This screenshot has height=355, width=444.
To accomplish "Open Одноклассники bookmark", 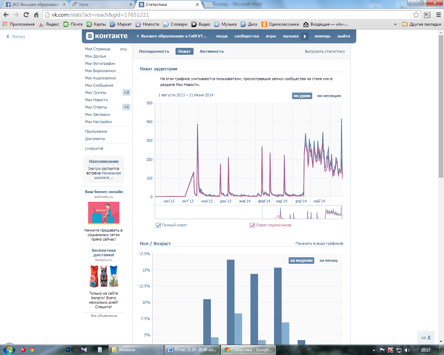I will [x=280, y=24].
